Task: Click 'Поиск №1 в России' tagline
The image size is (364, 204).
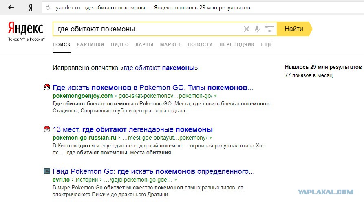Action: [x=26, y=39]
